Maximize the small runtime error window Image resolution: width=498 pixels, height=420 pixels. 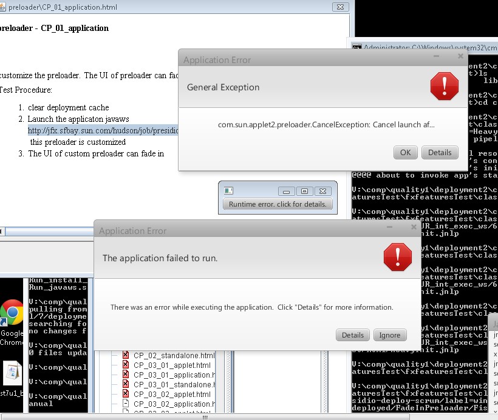coord(305,191)
